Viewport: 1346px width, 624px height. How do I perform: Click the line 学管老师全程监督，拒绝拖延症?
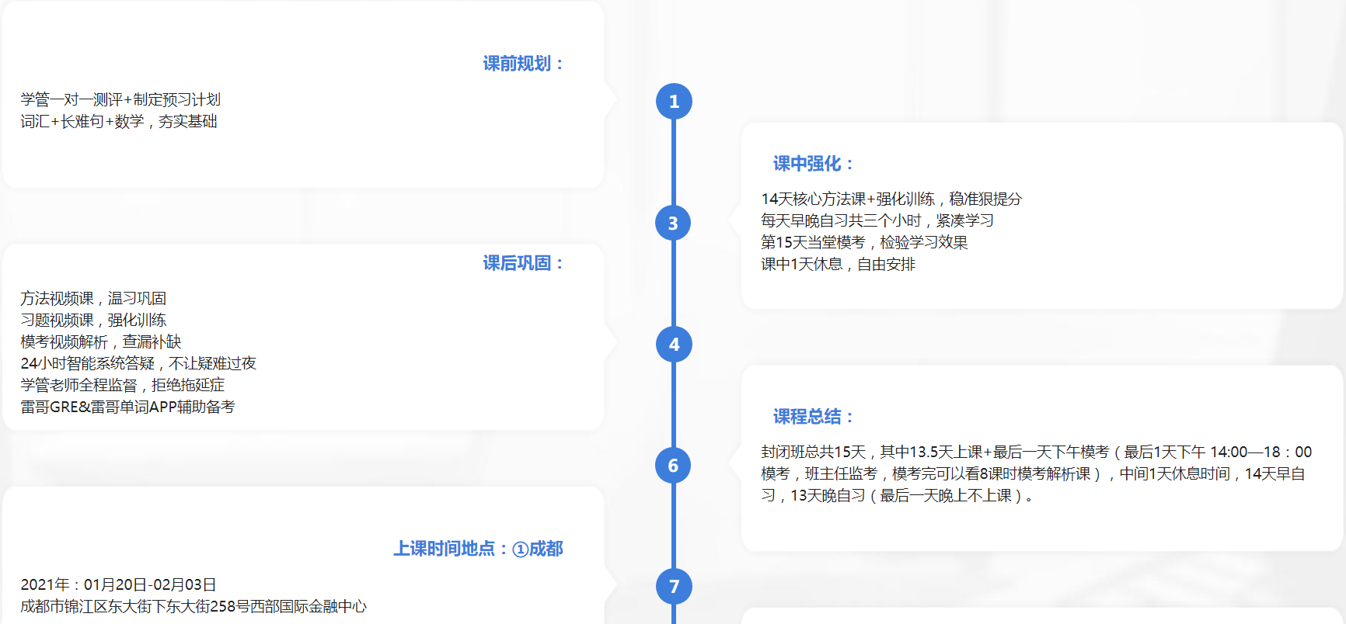point(123,385)
